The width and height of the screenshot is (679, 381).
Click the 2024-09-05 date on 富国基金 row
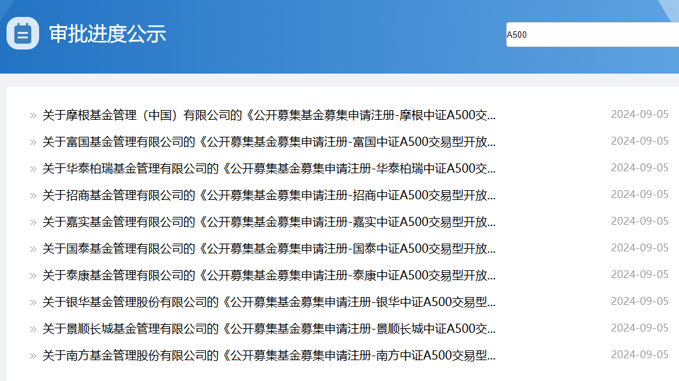(640, 141)
